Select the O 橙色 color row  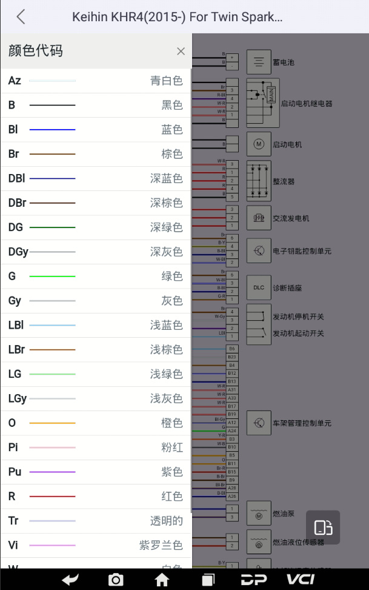click(x=96, y=423)
